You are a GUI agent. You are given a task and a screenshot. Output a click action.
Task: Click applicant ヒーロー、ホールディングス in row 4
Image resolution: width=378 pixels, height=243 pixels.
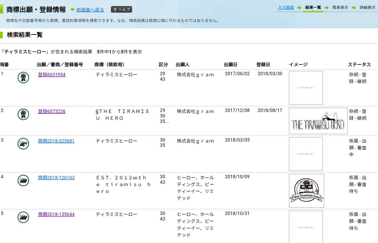pyautogui.click(x=195, y=188)
